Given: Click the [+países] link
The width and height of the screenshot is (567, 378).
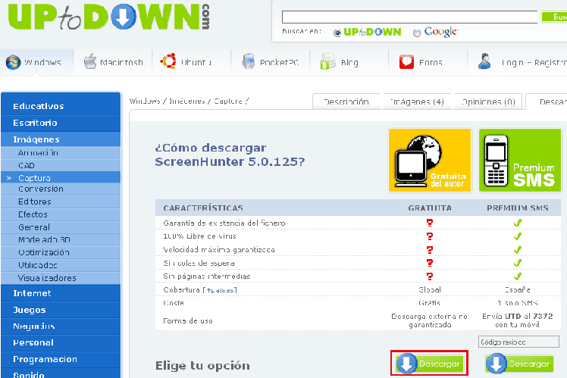Looking at the screenshot, I should 220,290.
